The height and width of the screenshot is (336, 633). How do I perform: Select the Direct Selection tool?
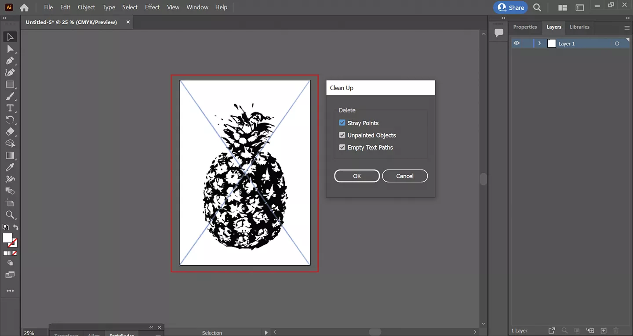10,49
